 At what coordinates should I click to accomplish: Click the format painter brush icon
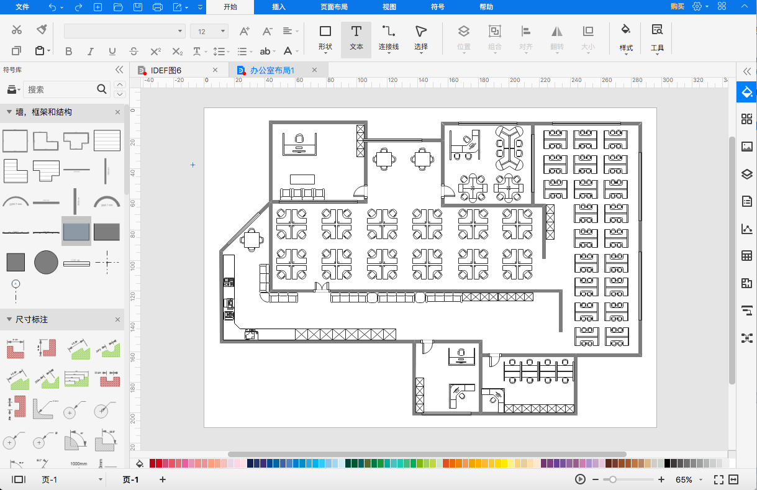tap(42, 29)
